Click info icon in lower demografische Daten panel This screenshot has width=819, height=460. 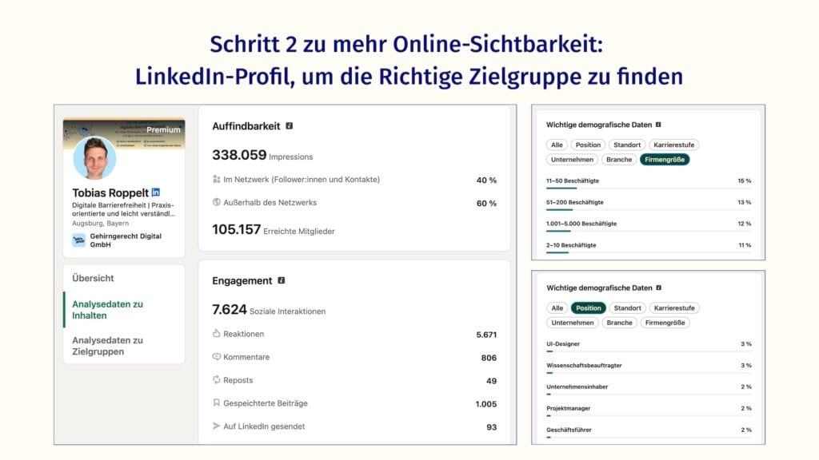coord(659,287)
